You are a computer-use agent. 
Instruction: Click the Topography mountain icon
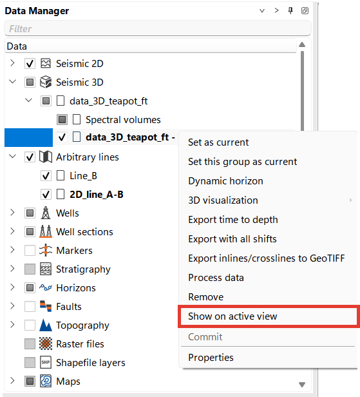click(46, 325)
